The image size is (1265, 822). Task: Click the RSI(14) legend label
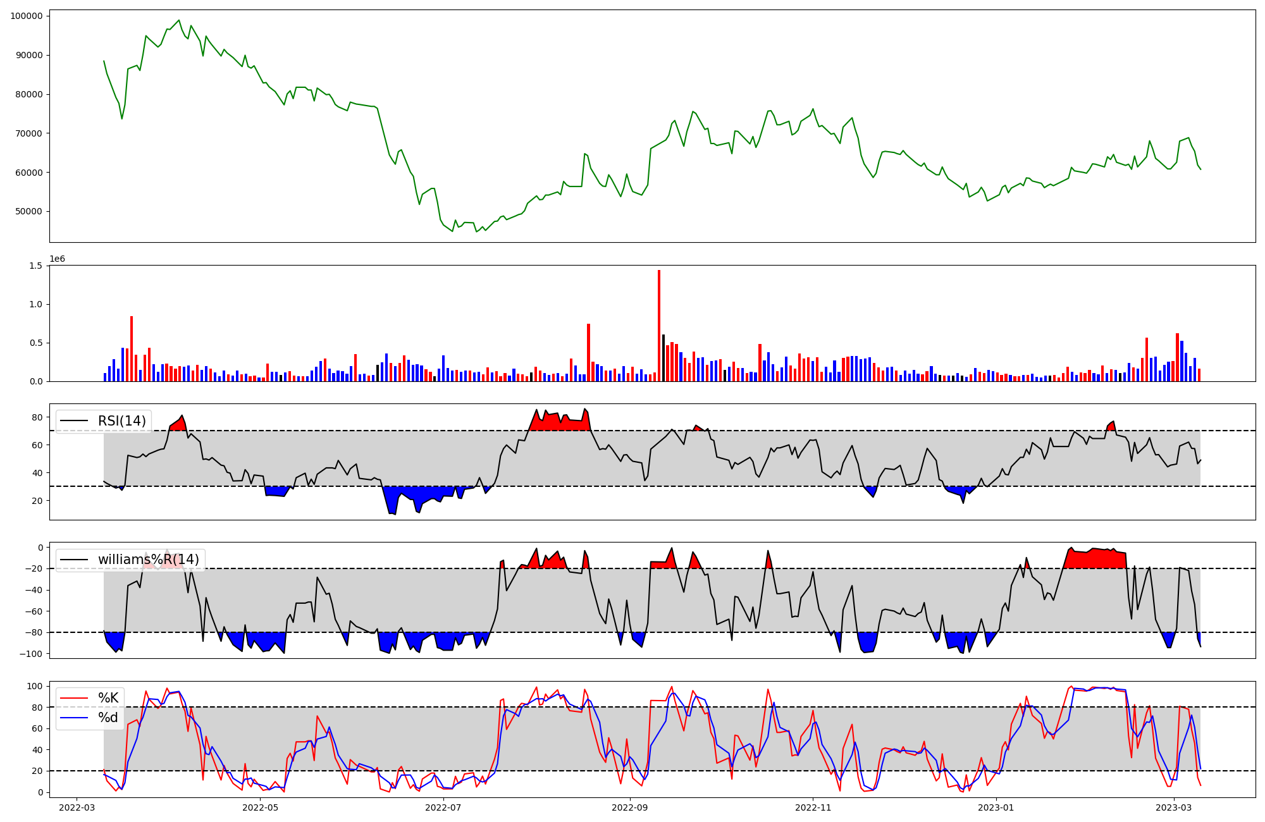pyautogui.click(x=121, y=421)
